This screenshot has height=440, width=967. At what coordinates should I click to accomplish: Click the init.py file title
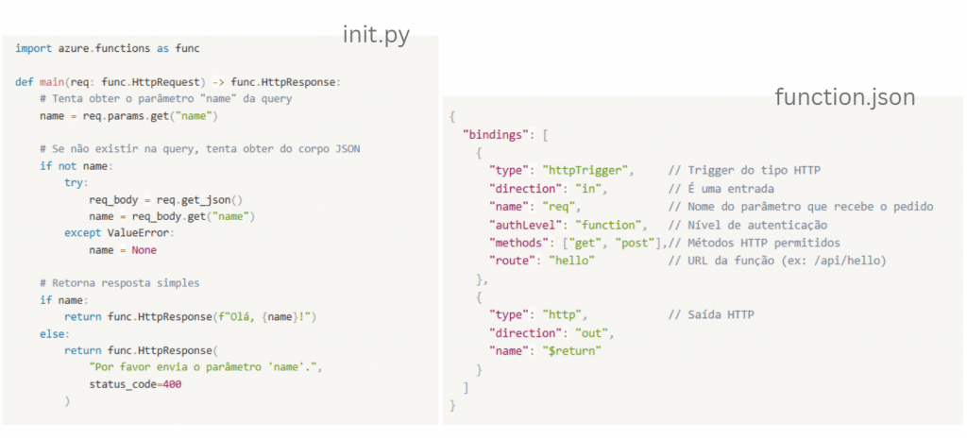tap(376, 36)
